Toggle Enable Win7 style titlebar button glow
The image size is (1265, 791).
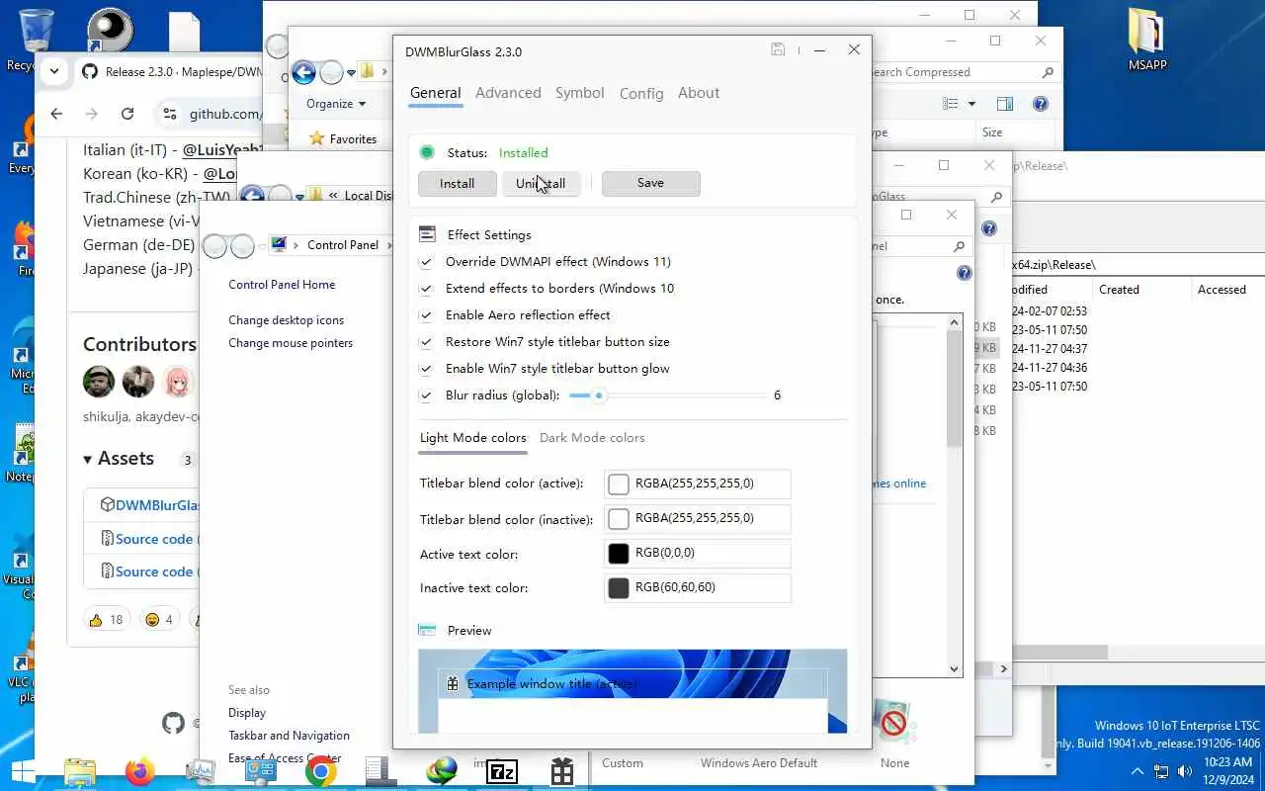point(426,369)
